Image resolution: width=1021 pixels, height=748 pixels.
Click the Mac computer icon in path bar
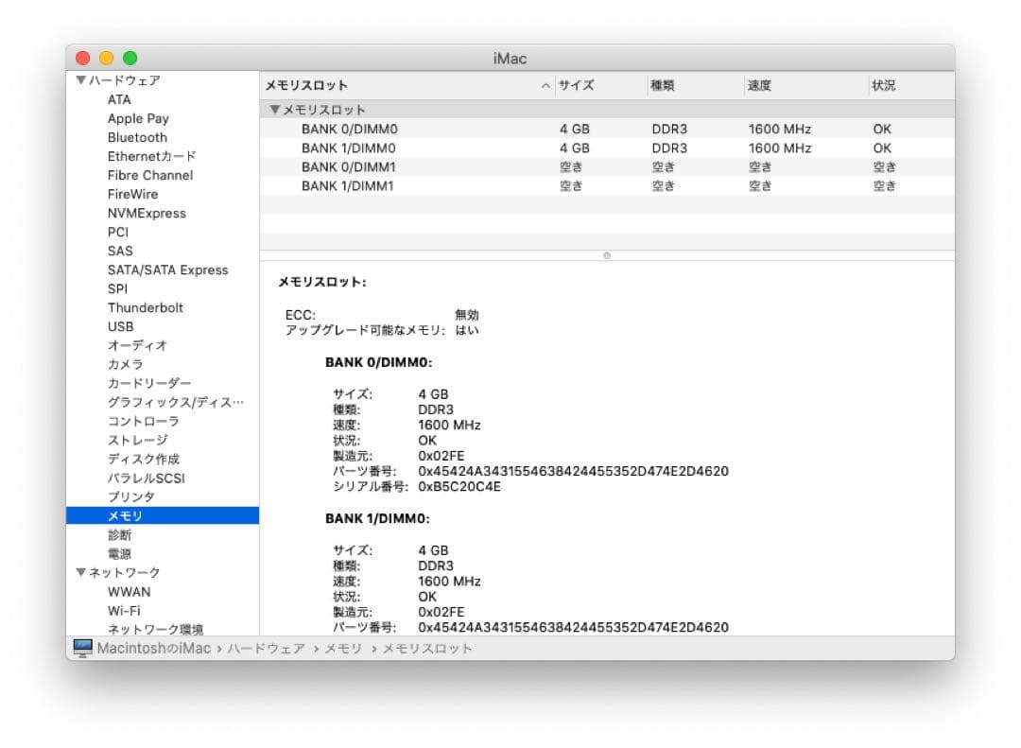pos(82,648)
